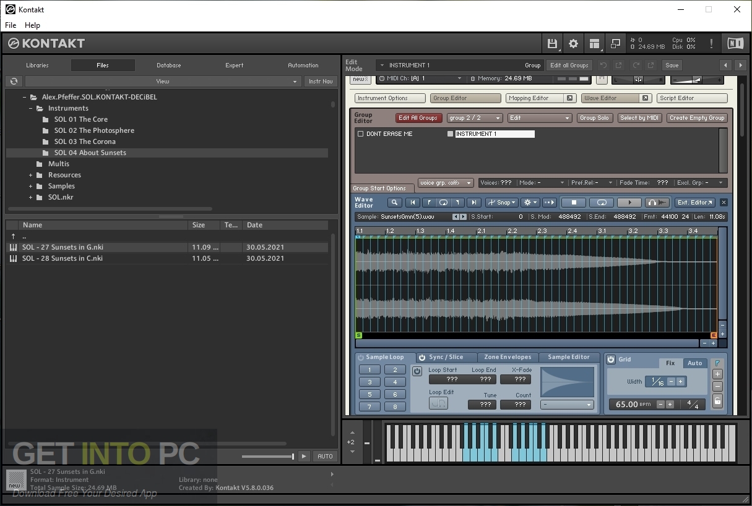Toggle Wave Editor detach X box
The image size is (752, 506).
645,98
